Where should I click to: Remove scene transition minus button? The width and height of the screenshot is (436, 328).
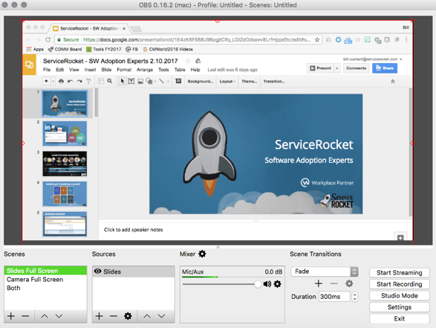point(333,283)
